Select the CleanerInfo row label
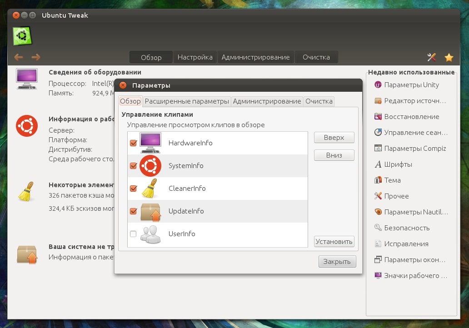This screenshot has width=469, height=328. [187, 189]
